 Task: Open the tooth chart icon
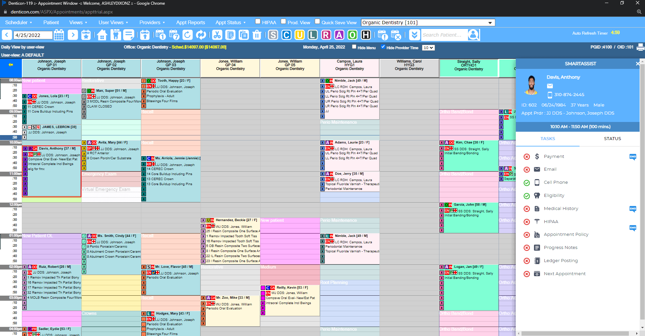115,35
